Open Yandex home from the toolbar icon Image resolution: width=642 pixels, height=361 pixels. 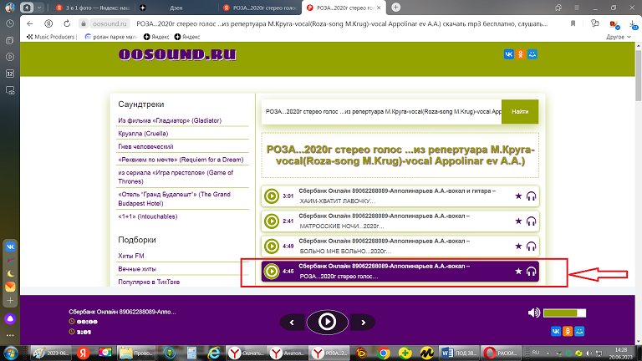pyautogui.click(x=48, y=23)
